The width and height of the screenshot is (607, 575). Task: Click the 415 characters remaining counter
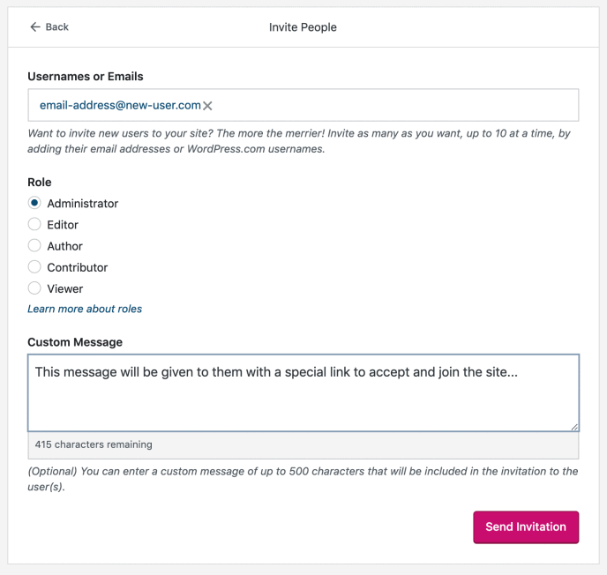coord(94,444)
